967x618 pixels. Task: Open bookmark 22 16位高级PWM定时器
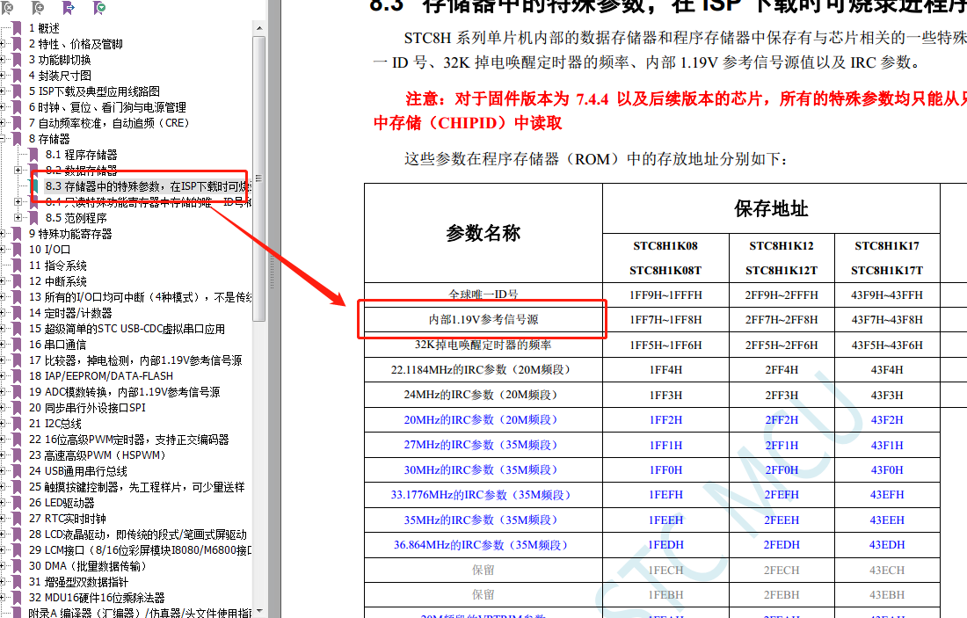pos(129,440)
